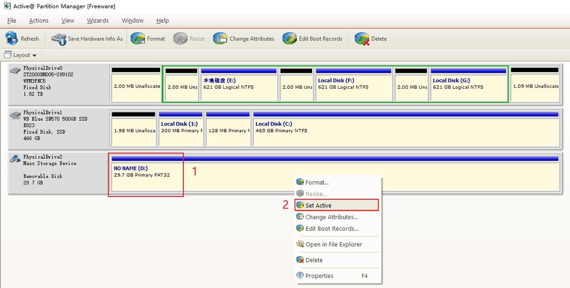Click Save Hardware Info As in toolbar
This screenshot has width=570, height=288.
pyautogui.click(x=87, y=38)
